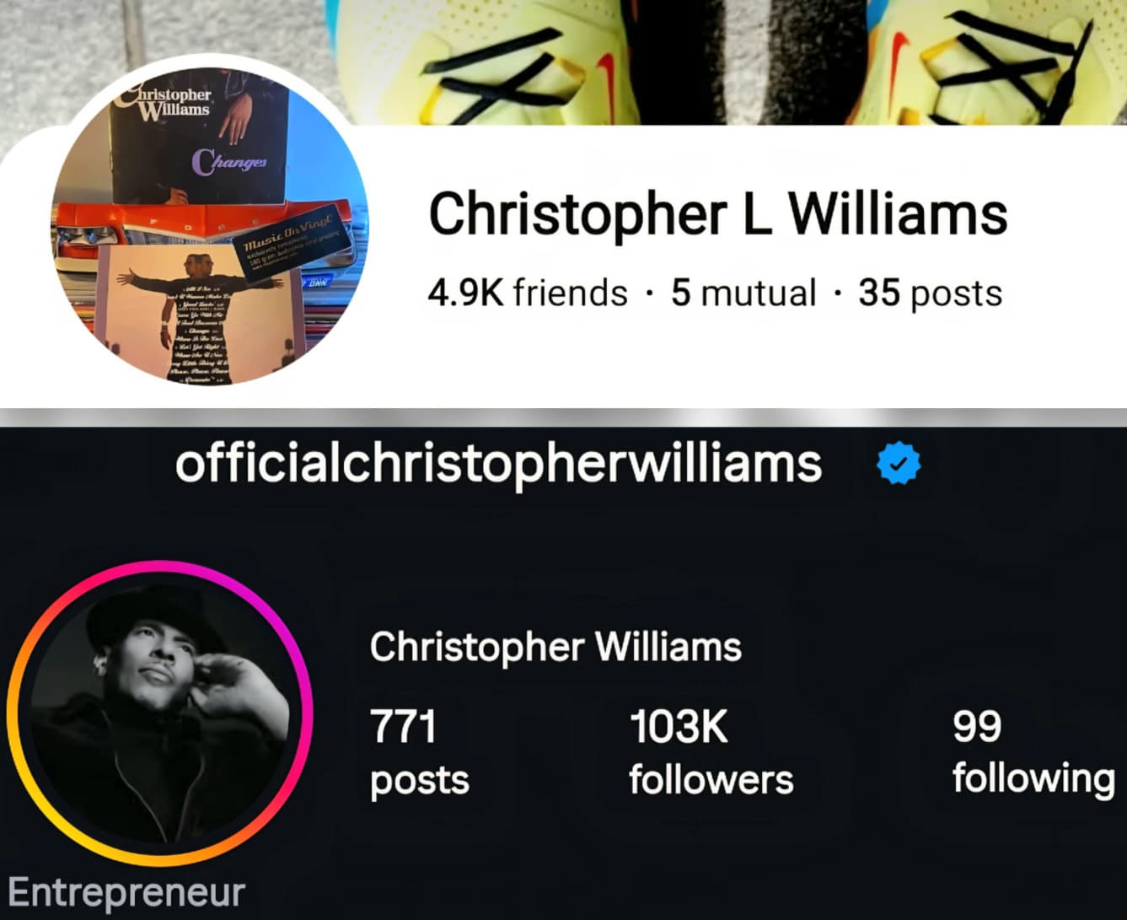Open the 5 mutual friends link
Viewport: 1127px width, 920px height.
743,293
